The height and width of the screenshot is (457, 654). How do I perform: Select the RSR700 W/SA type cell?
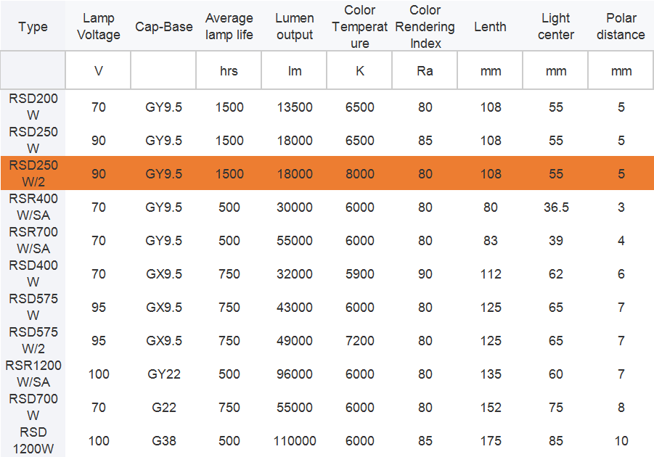point(33,240)
